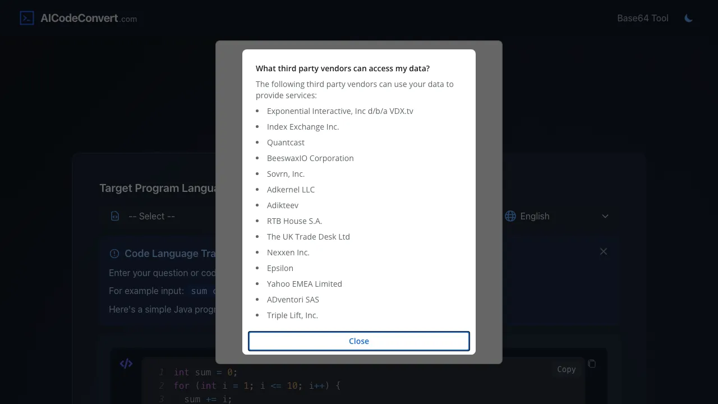Expand the chevron next to English
718x404 pixels.
[x=605, y=216]
